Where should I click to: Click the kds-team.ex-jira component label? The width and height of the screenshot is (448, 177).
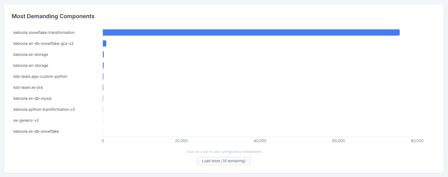click(x=28, y=88)
